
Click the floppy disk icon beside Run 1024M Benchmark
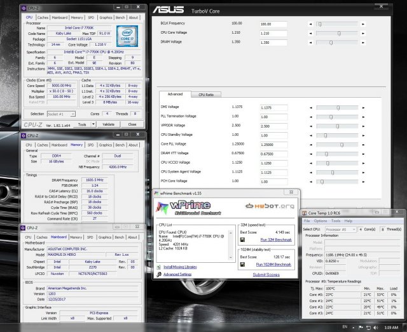(243, 263)
